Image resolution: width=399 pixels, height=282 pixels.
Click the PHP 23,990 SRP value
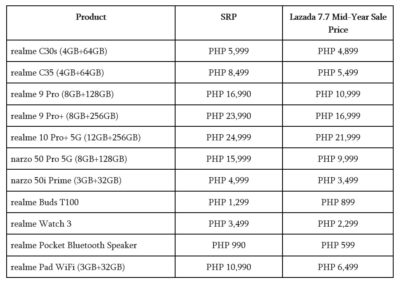coord(228,116)
